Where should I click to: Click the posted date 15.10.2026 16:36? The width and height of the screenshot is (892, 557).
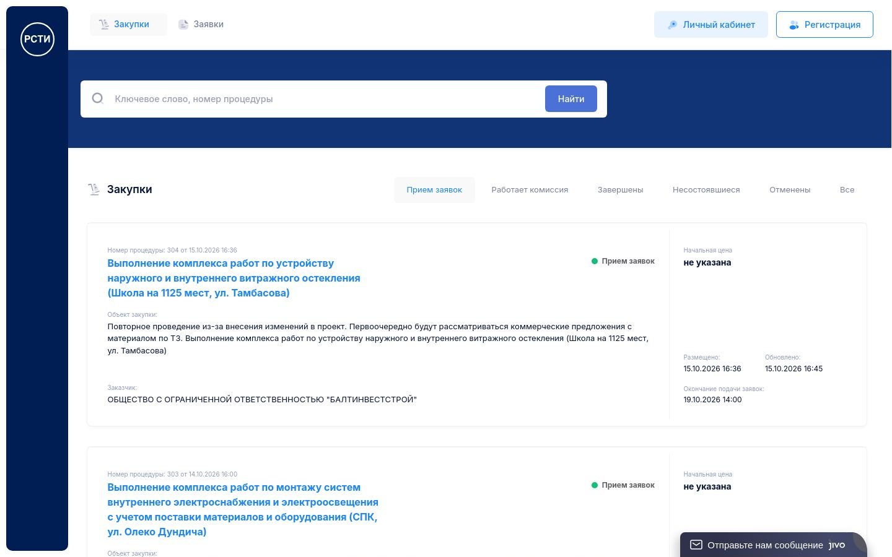pos(712,369)
